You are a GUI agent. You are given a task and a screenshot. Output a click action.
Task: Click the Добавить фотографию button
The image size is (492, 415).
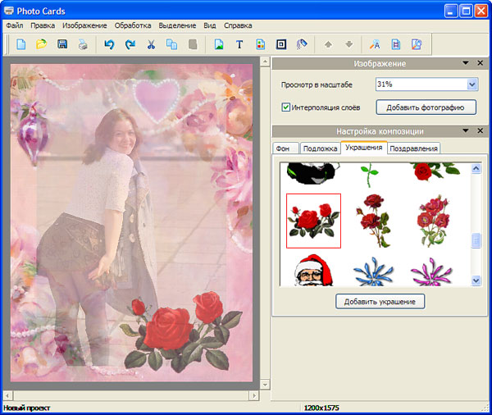(426, 107)
